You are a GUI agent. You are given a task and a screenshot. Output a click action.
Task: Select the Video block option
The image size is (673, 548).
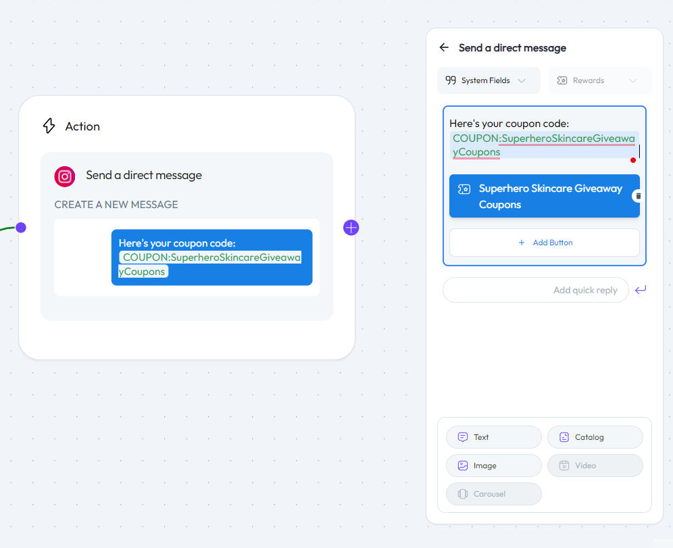595,466
